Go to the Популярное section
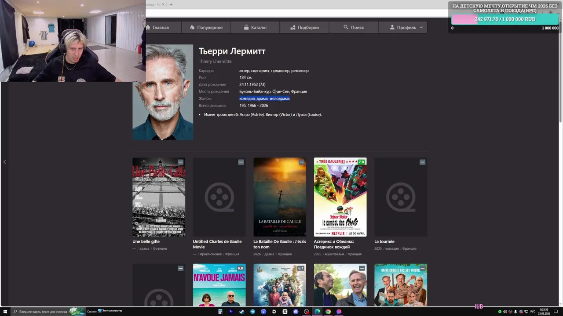The height and width of the screenshot is (316, 563). point(206,27)
